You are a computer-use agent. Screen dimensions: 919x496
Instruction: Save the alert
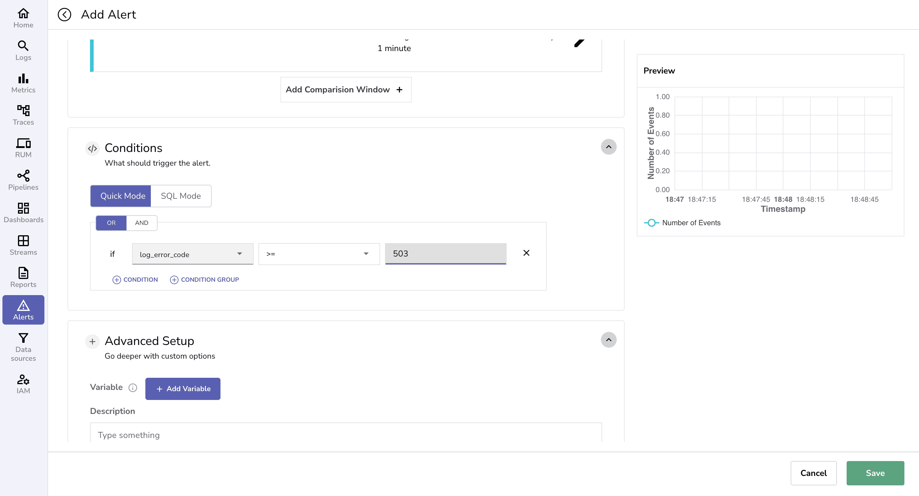875,473
